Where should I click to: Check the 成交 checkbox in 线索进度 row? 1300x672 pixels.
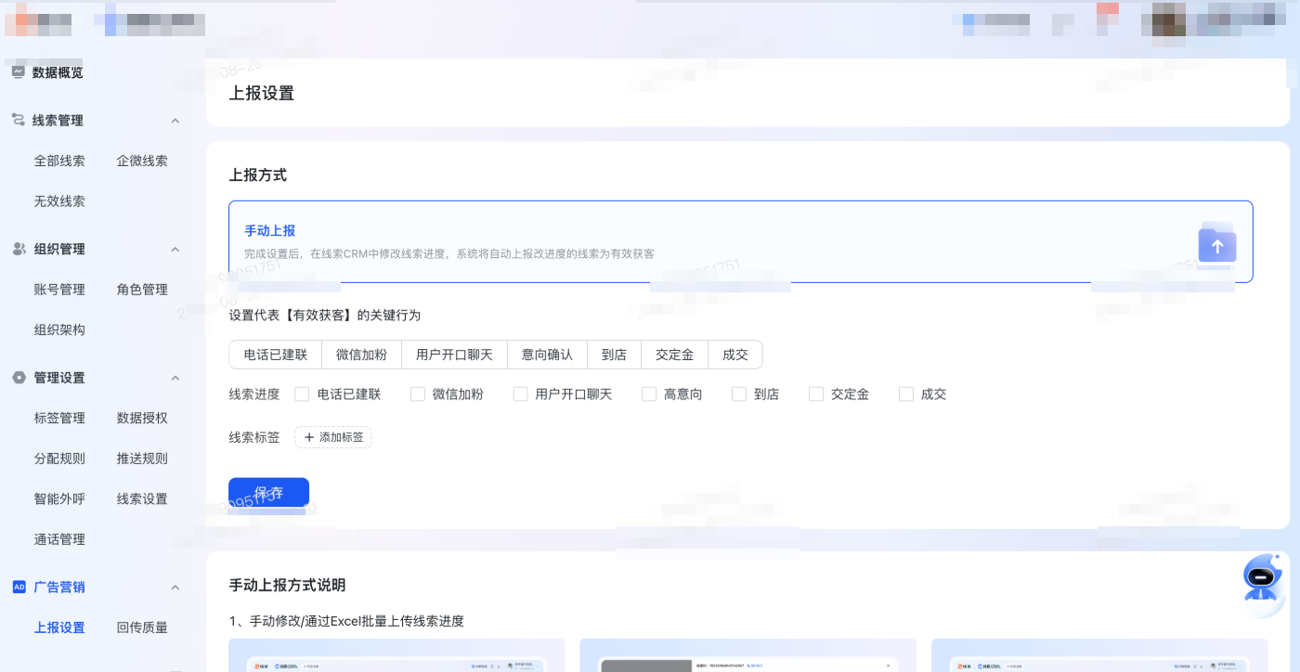[x=905, y=394]
